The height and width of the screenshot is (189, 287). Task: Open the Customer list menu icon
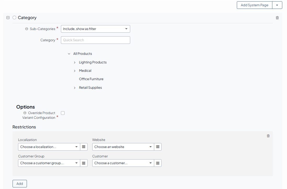(158, 163)
